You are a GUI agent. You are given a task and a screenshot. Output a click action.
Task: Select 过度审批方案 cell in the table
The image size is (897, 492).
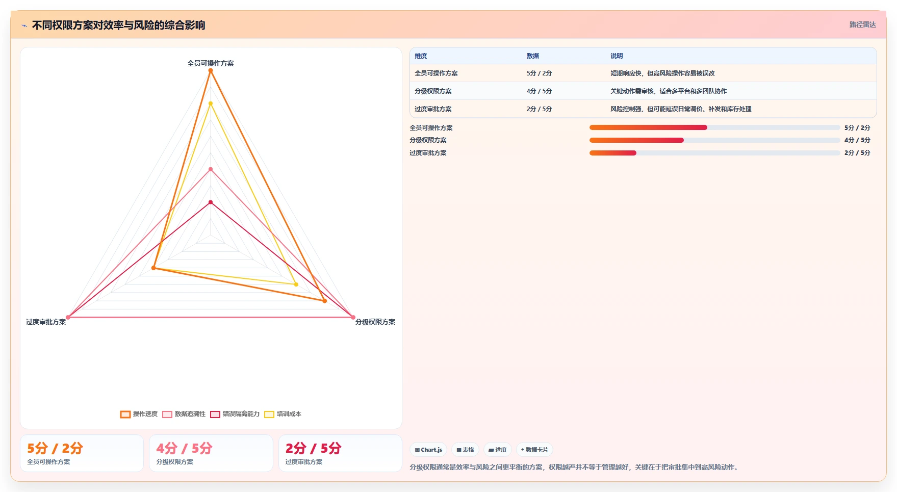[x=433, y=109]
